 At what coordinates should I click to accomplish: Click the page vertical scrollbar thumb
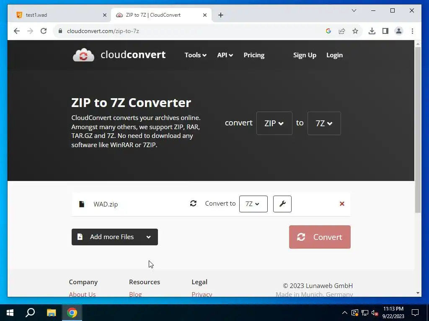418,130
